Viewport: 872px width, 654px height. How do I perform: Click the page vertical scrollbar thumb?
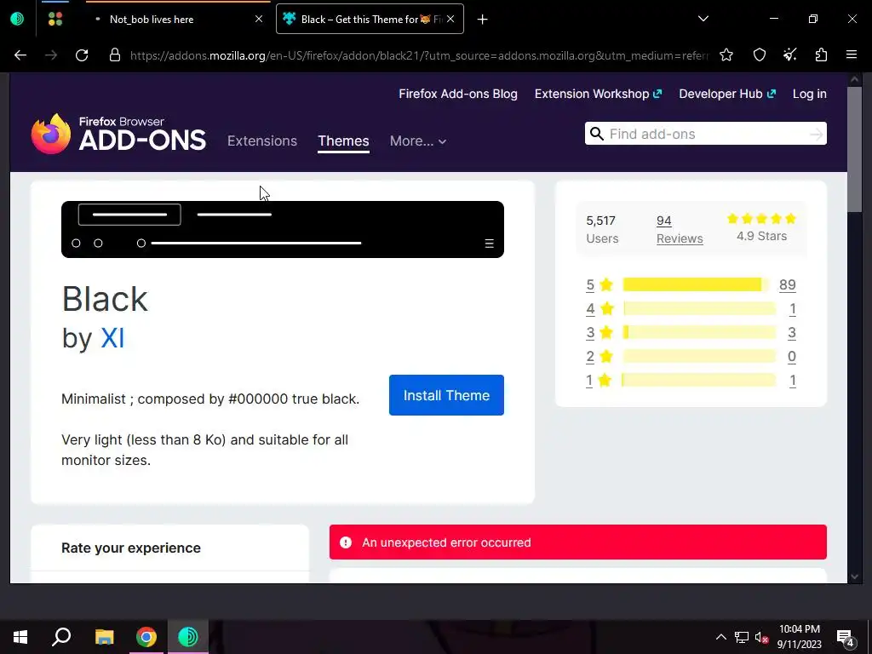pos(855,149)
